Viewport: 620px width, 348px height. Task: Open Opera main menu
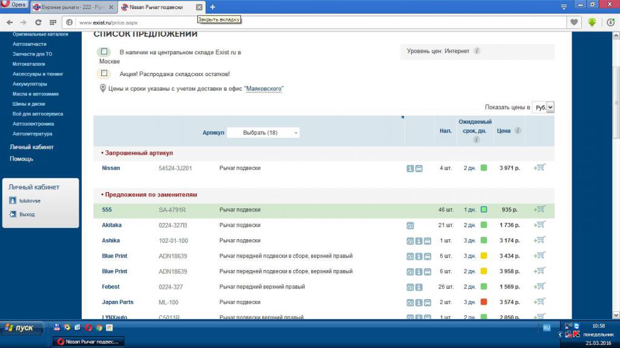click(13, 5)
